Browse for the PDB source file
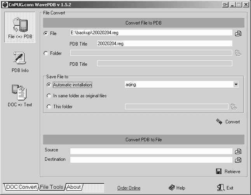The height and width of the screenshot is (195, 251). (x=238, y=151)
